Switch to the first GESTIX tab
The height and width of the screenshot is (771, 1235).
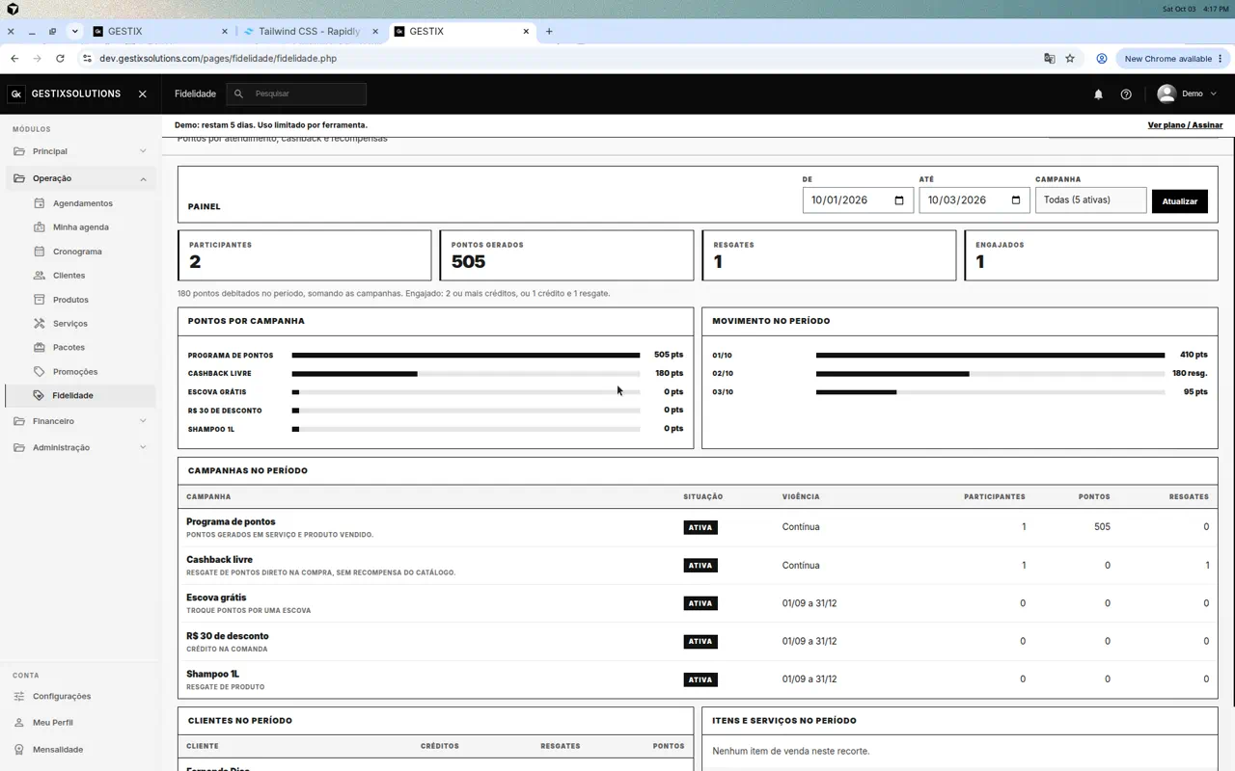(161, 32)
